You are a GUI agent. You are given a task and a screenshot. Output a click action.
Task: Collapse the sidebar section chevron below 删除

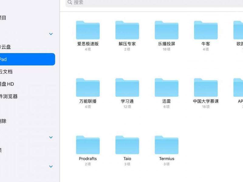point(51,137)
